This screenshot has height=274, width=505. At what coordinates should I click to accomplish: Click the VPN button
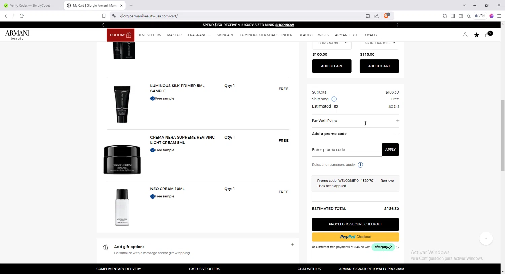click(480, 16)
